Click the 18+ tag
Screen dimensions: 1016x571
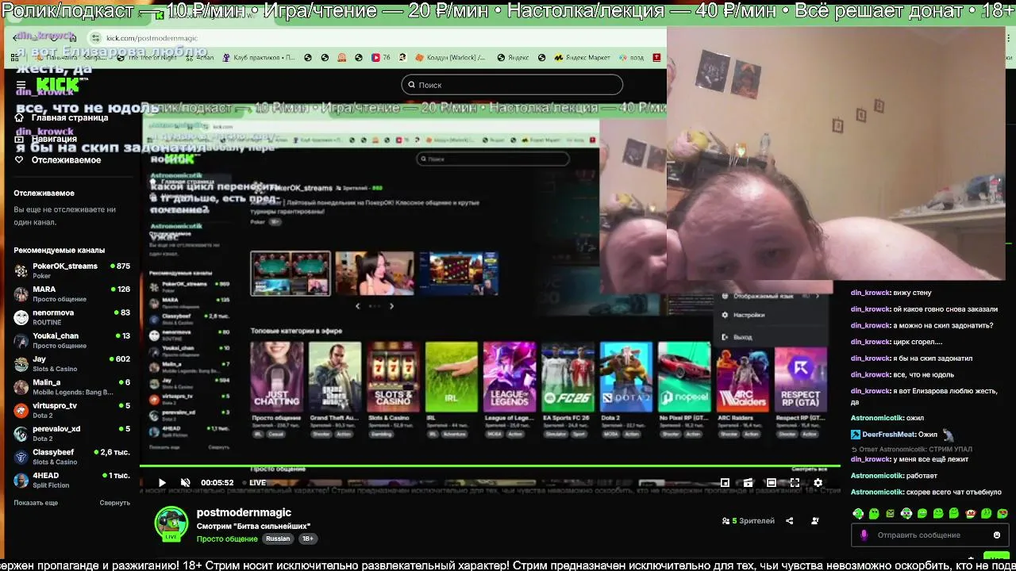tap(307, 538)
